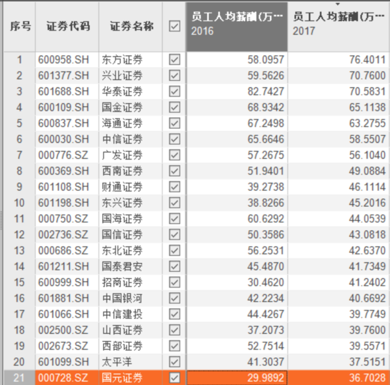Select stock code 000776.SZ
The width and height of the screenshot is (390, 385).
tap(63, 155)
